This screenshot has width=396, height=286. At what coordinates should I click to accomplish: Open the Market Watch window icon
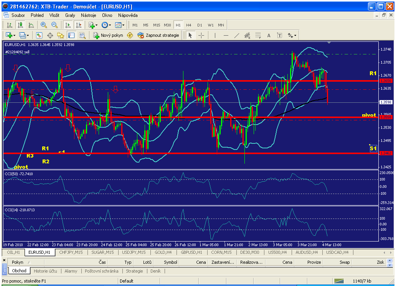39,35
